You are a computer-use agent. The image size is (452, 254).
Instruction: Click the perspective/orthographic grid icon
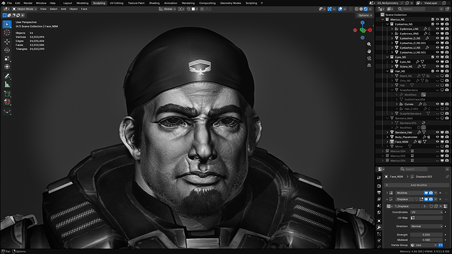[369, 65]
